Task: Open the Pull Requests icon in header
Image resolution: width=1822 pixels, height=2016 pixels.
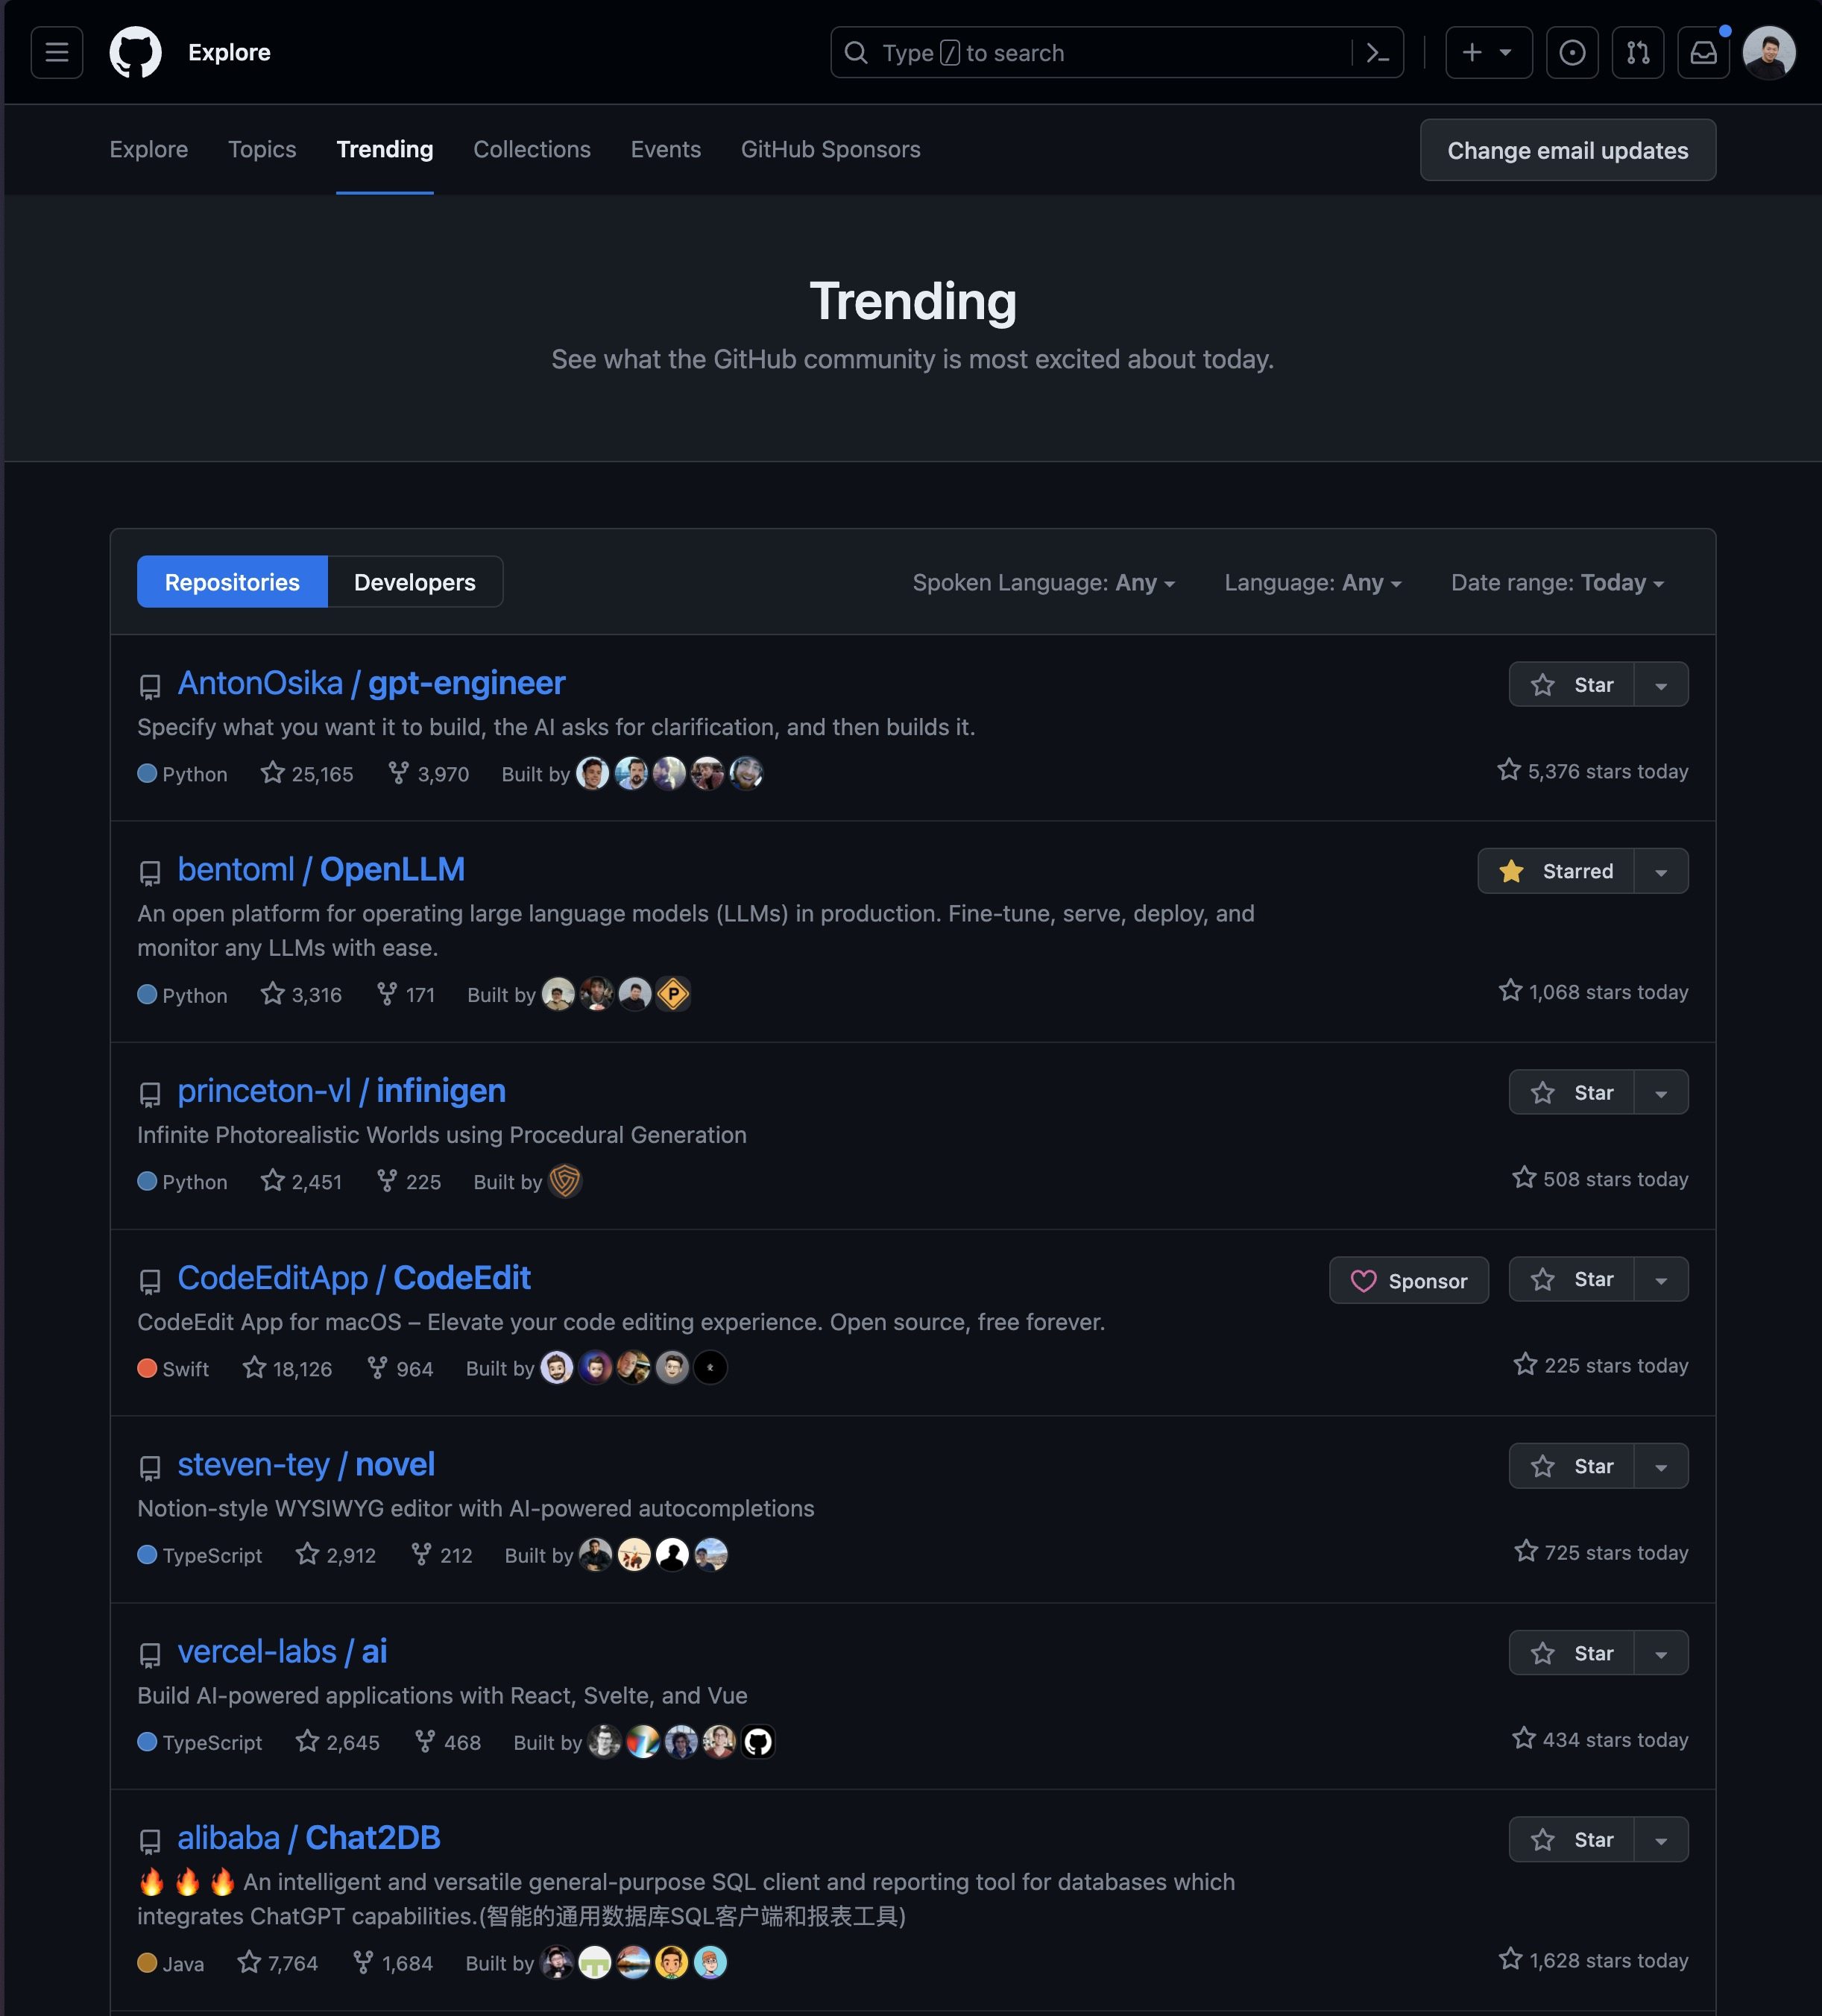Action: point(1638,52)
